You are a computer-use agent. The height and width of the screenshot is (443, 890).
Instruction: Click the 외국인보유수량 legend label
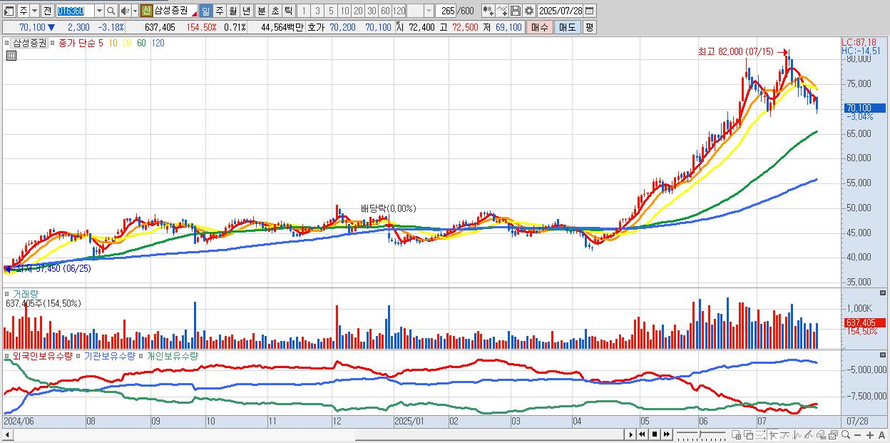[x=42, y=355]
